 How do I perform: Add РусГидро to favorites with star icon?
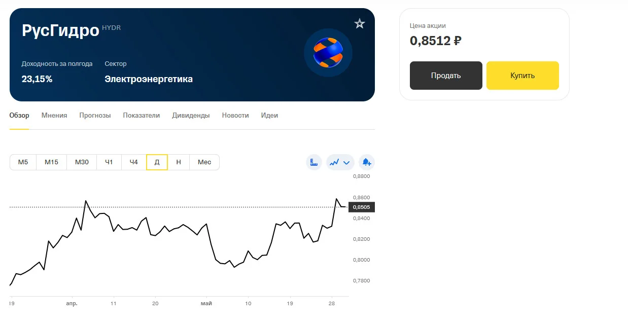(360, 23)
